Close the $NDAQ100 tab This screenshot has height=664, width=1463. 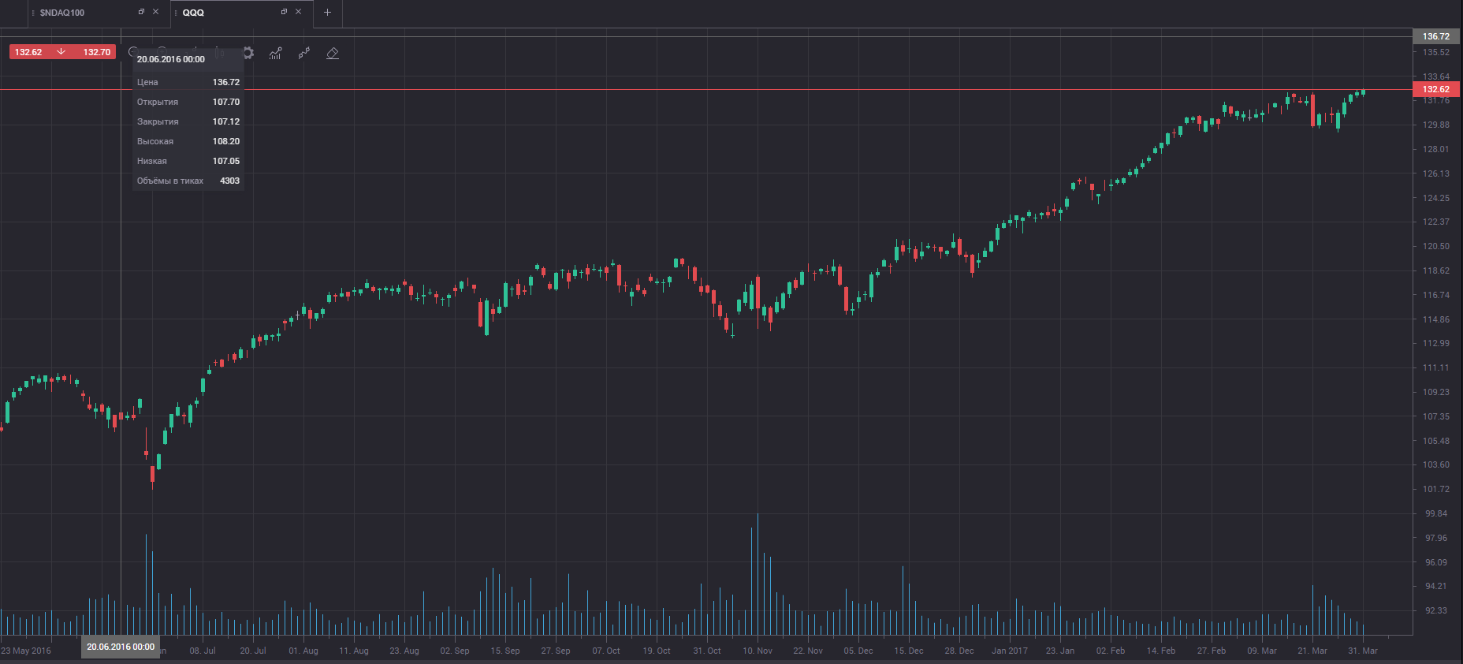coord(155,12)
